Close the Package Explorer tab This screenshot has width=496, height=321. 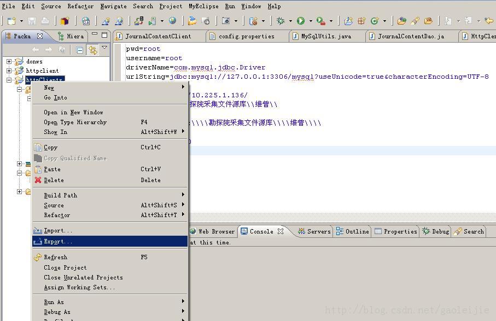click(x=40, y=36)
